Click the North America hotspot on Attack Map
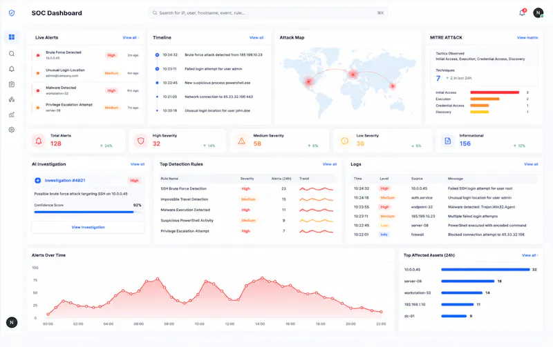553x347 pixels. point(308,81)
